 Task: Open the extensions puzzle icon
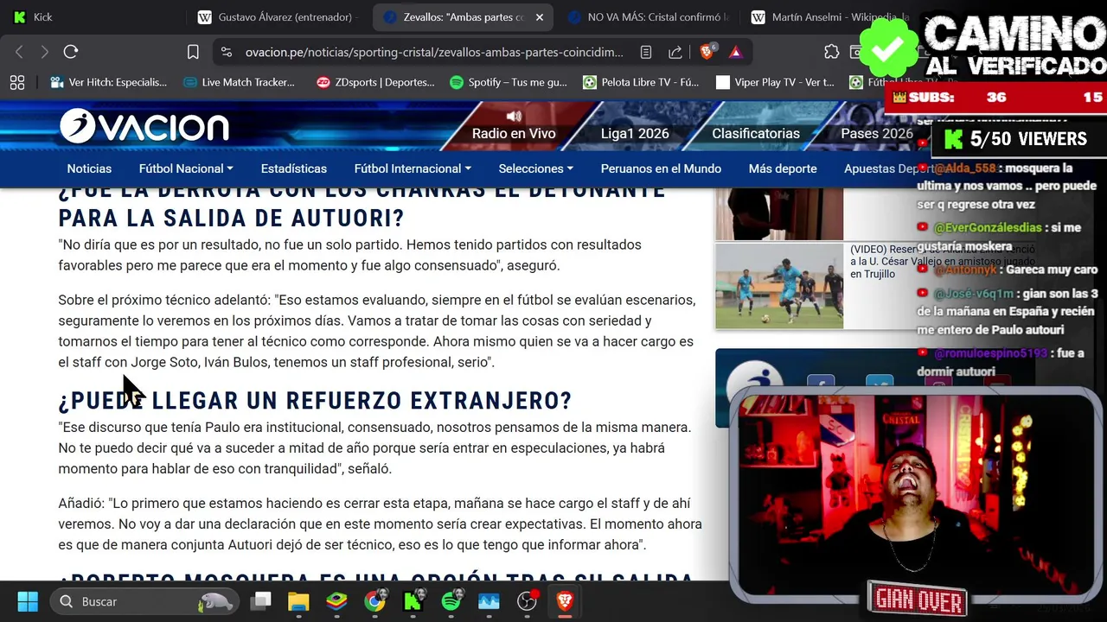point(832,52)
